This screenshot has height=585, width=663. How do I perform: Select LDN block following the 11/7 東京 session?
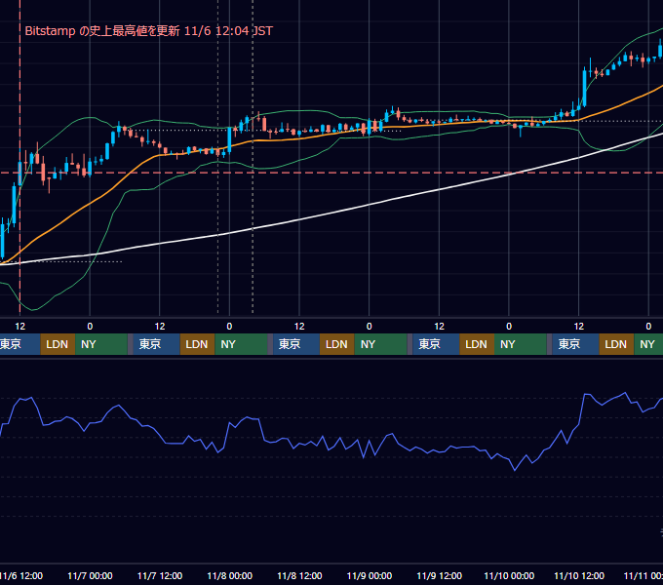click(198, 344)
